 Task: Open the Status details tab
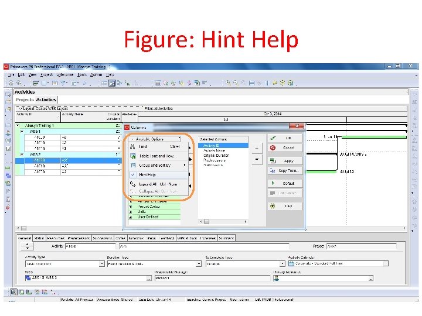point(39,238)
